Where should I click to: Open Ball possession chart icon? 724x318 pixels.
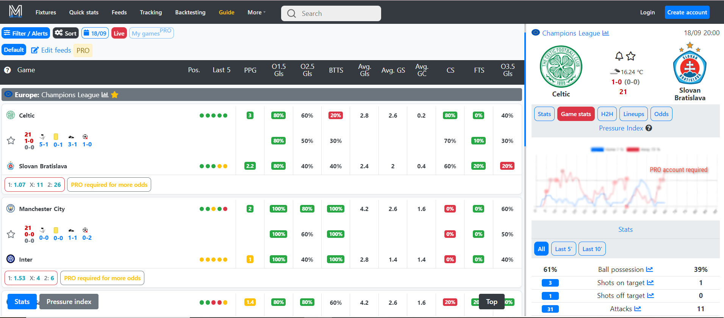click(x=649, y=269)
